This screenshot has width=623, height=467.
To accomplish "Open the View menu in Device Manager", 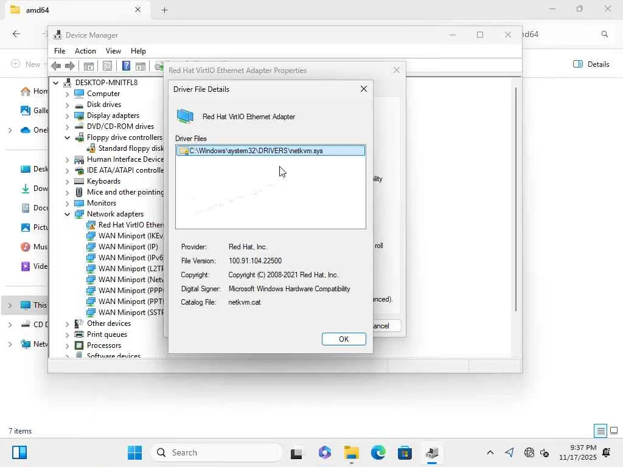I will pos(113,51).
